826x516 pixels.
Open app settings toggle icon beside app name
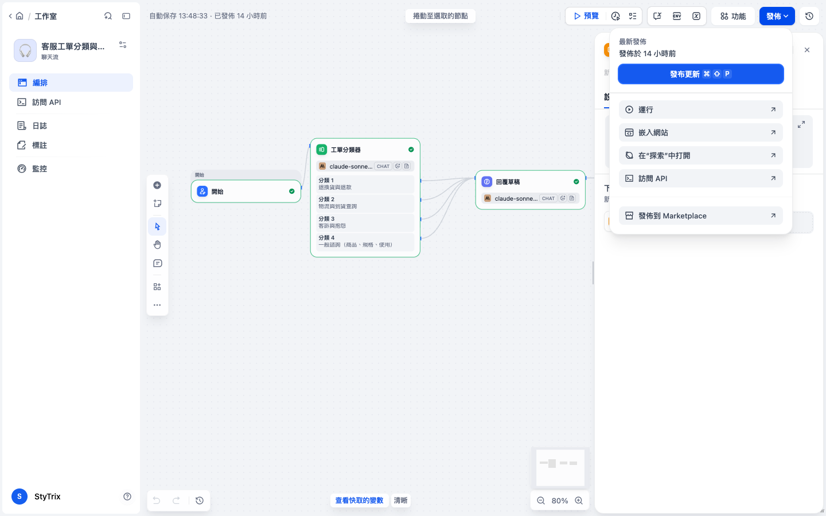(123, 45)
